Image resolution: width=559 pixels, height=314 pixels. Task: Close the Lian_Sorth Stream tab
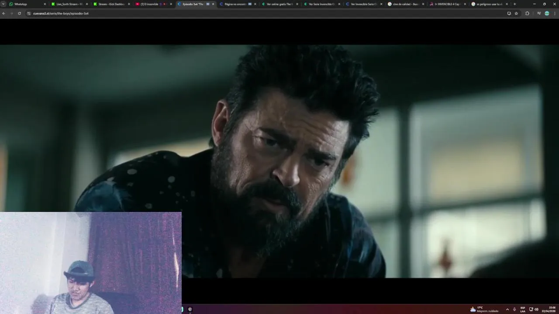pos(86,4)
